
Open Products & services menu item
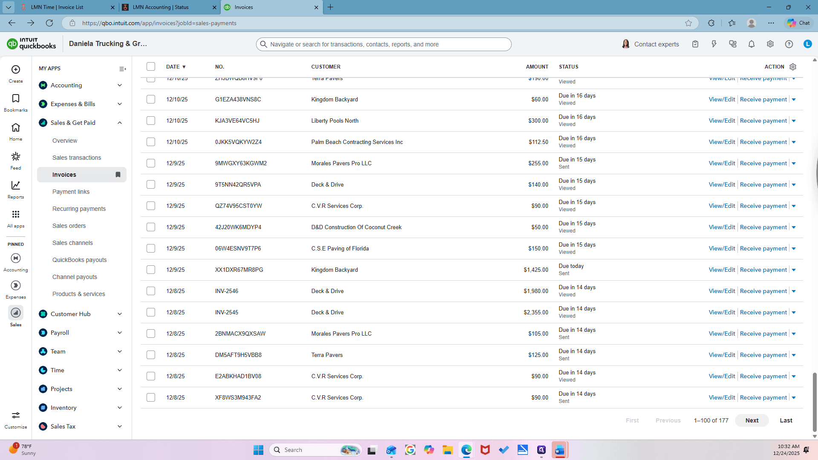click(79, 294)
